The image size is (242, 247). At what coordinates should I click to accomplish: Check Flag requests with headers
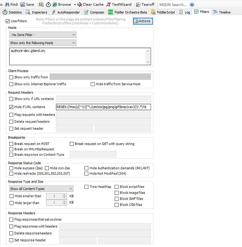point(11,115)
